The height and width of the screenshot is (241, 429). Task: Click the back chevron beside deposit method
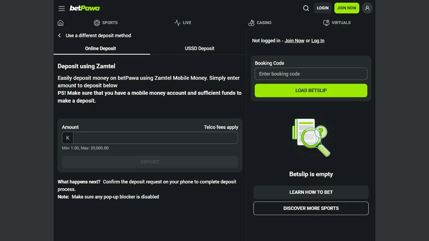coord(59,36)
